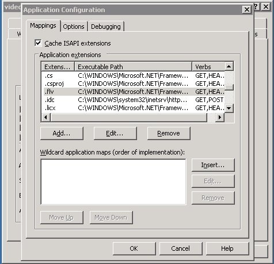Close the Application Configuration dialog
The height and width of the screenshot is (264, 274).
[x=247, y=9]
